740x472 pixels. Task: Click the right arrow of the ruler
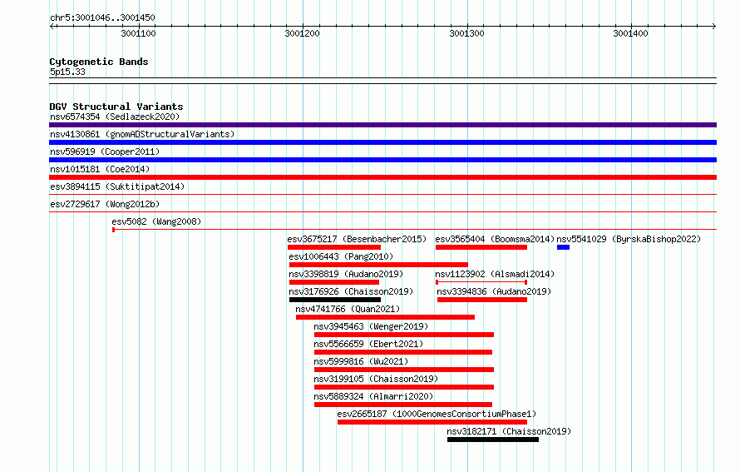(714, 26)
